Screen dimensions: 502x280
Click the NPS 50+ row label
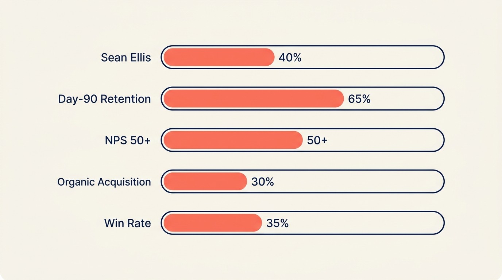(128, 140)
